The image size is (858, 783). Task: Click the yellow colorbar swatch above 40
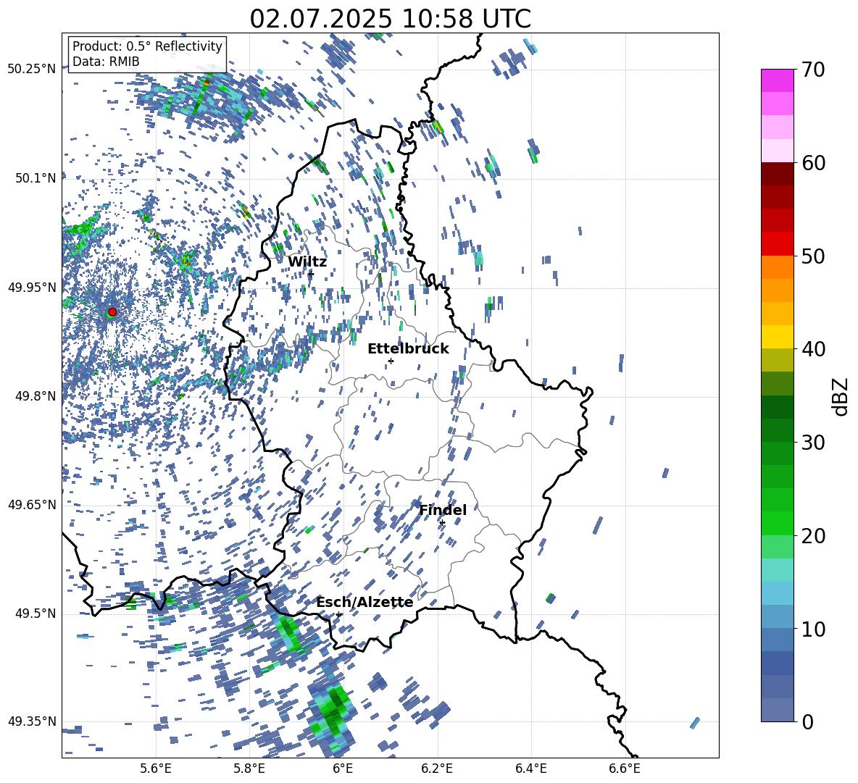pos(777,337)
